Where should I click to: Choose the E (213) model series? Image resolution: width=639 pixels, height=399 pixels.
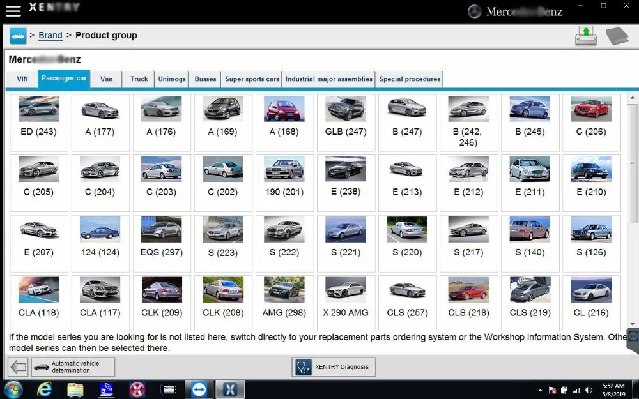pyautogui.click(x=407, y=183)
